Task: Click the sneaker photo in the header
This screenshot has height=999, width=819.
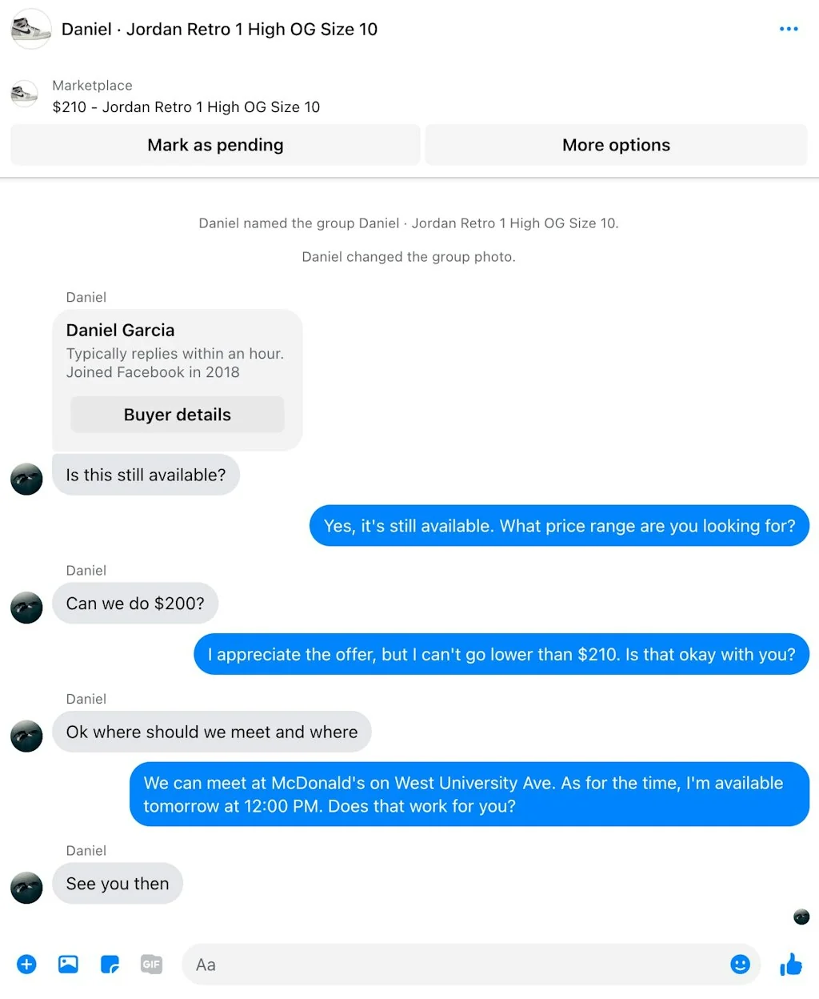Action: pyautogui.click(x=30, y=29)
